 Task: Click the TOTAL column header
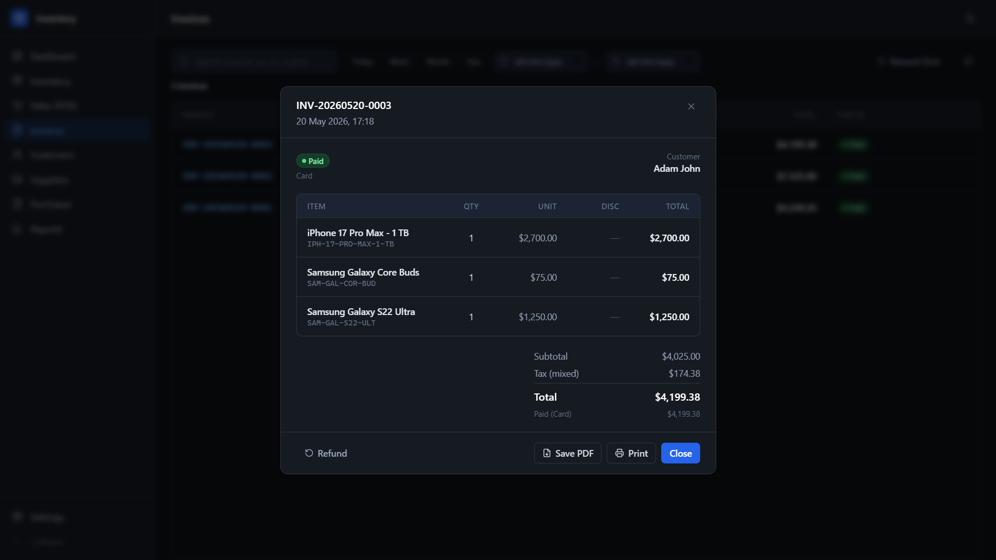point(677,207)
